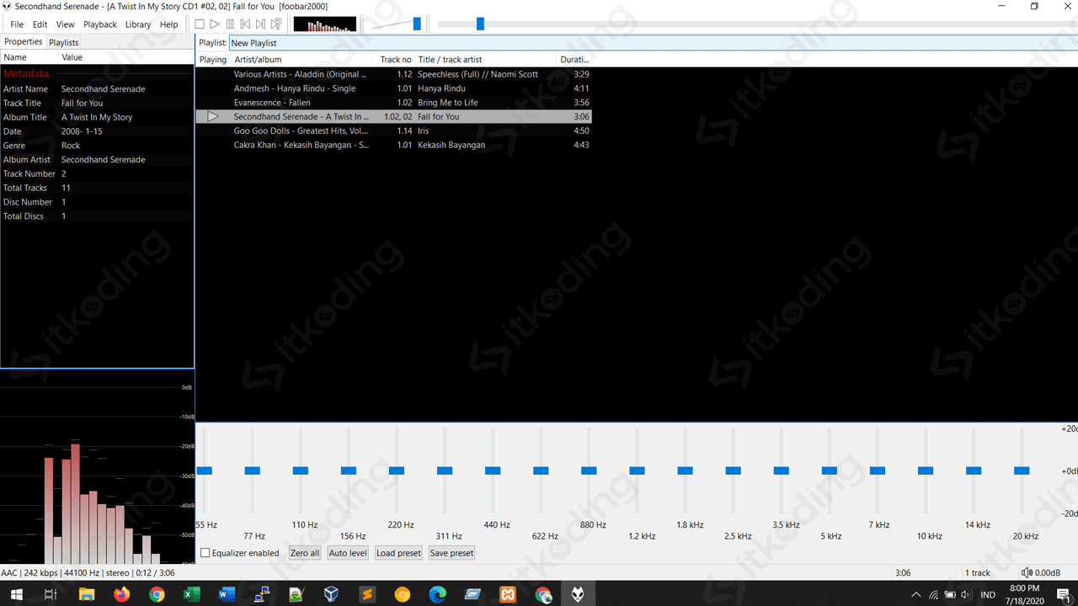The width and height of the screenshot is (1078, 606).
Task: Launch Firefox from the taskbar
Action: [121, 595]
